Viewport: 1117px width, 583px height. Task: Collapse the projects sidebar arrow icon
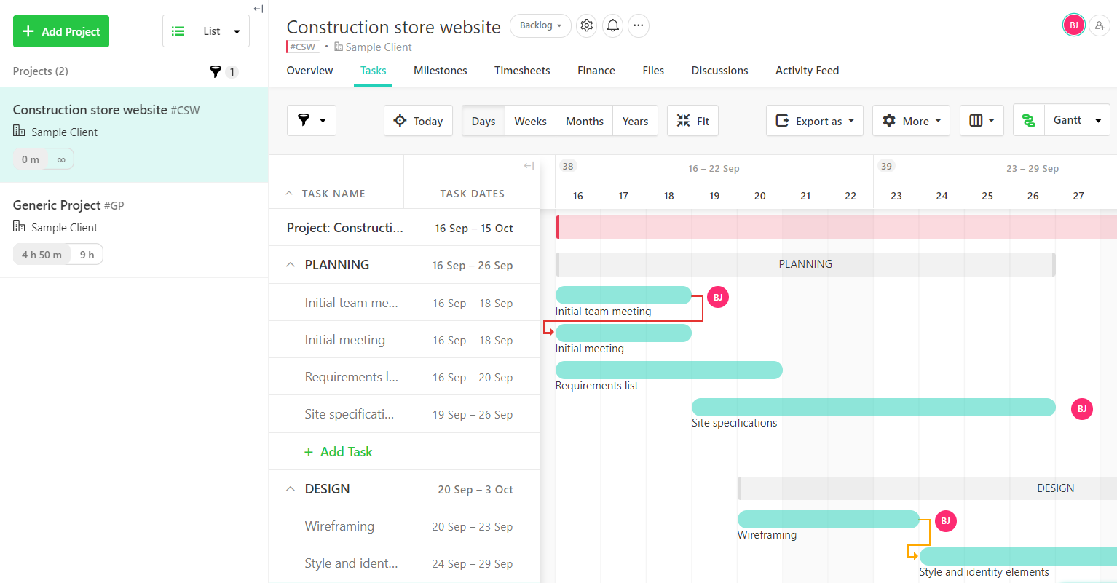[258, 9]
